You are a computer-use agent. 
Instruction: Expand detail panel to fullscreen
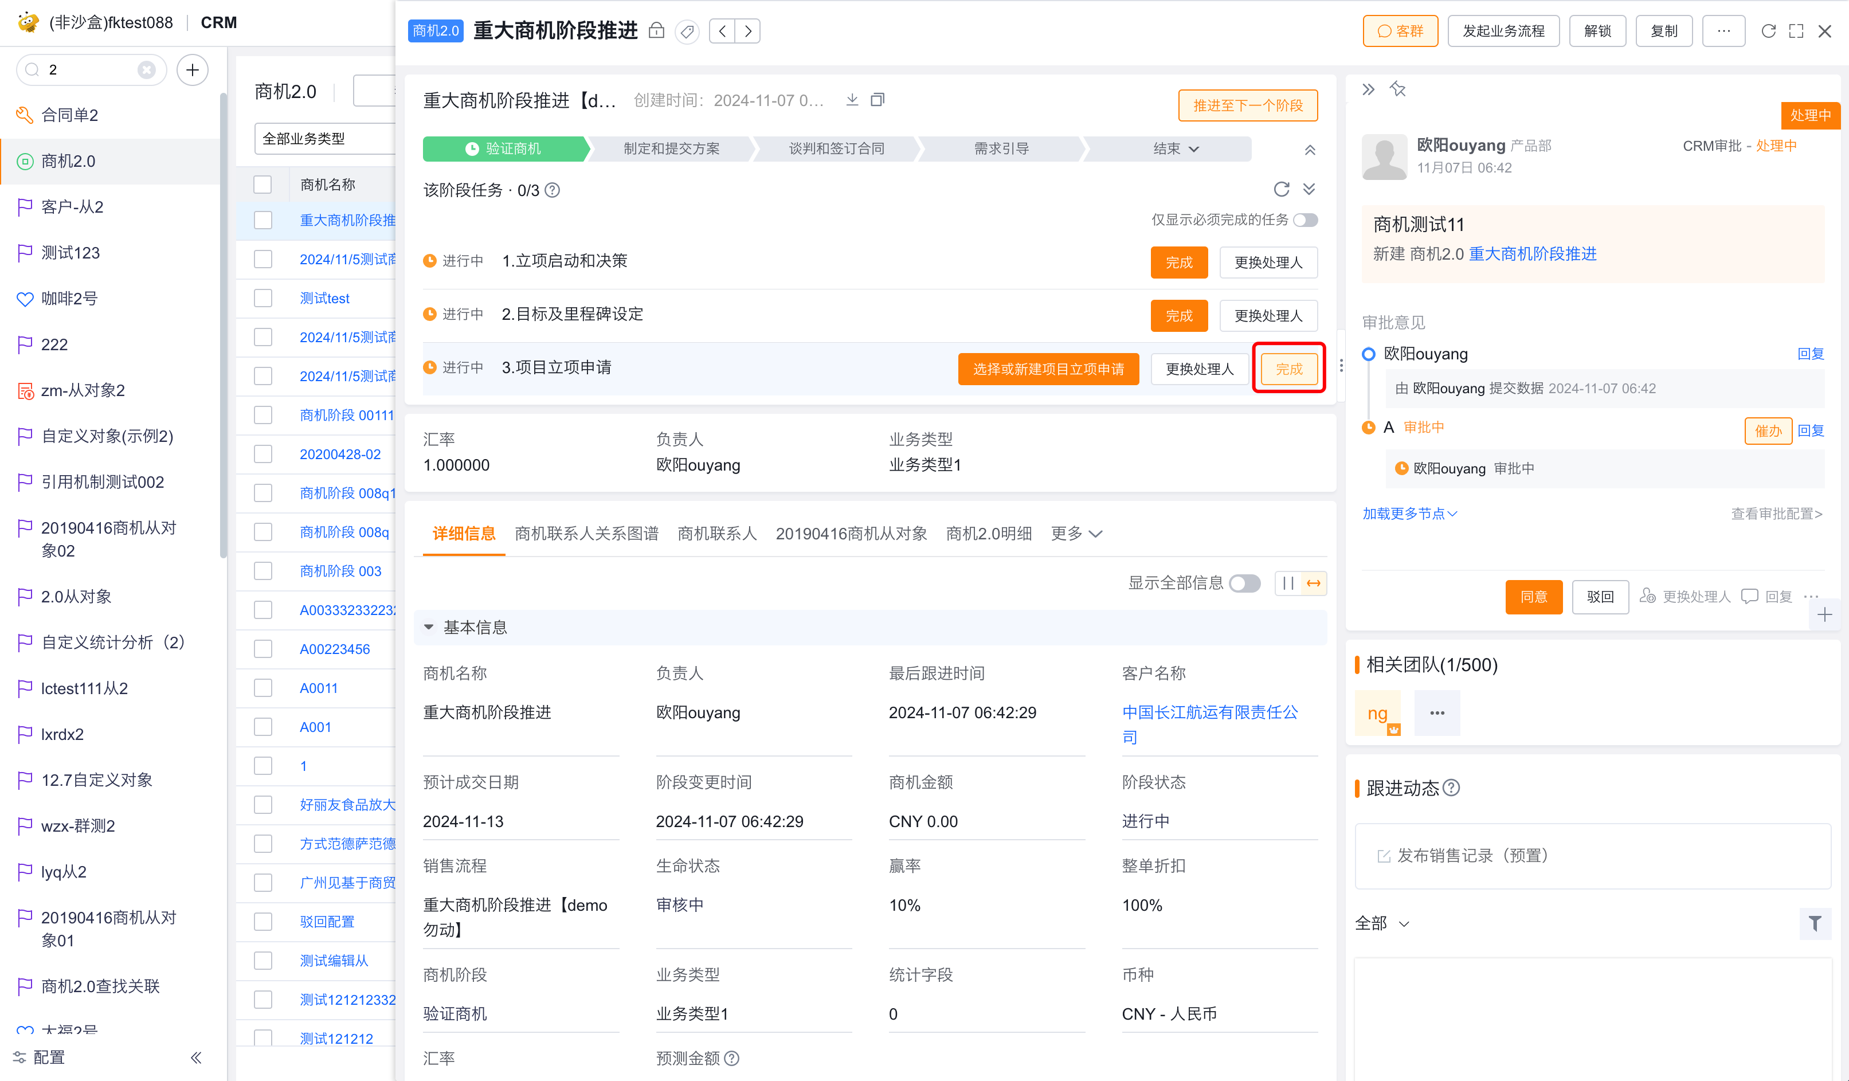click(1796, 31)
